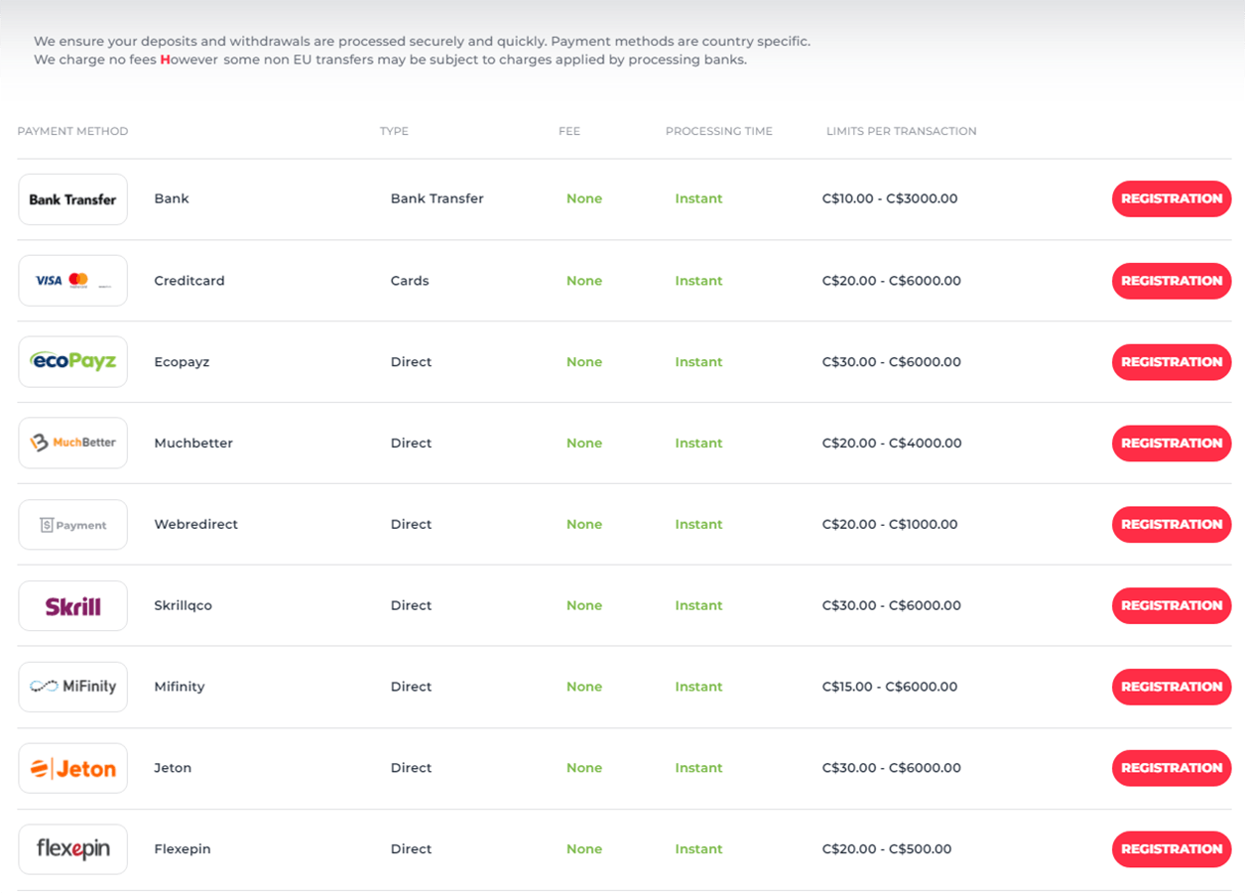Click the flexepin logo icon
The image size is (1245, 893).
[72, 849]
